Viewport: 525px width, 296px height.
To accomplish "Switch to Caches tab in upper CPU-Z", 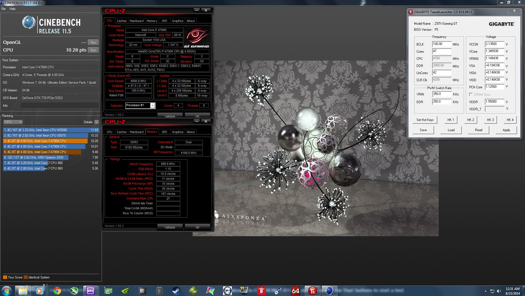I will point(121,21).
